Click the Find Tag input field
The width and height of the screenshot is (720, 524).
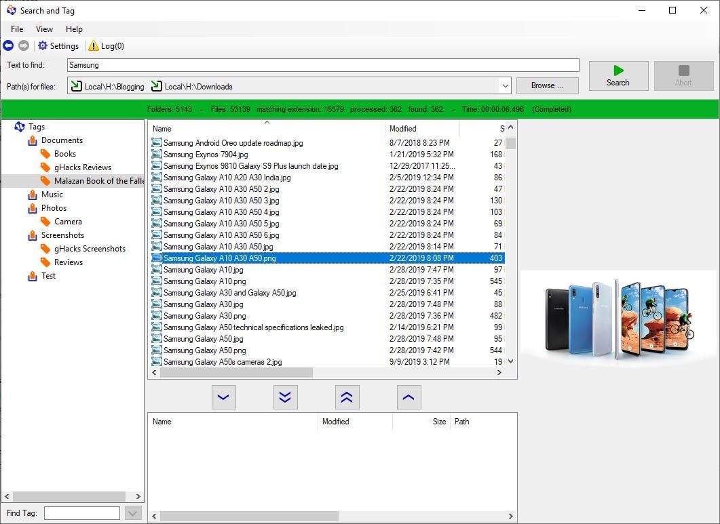[x=81, y=513]
